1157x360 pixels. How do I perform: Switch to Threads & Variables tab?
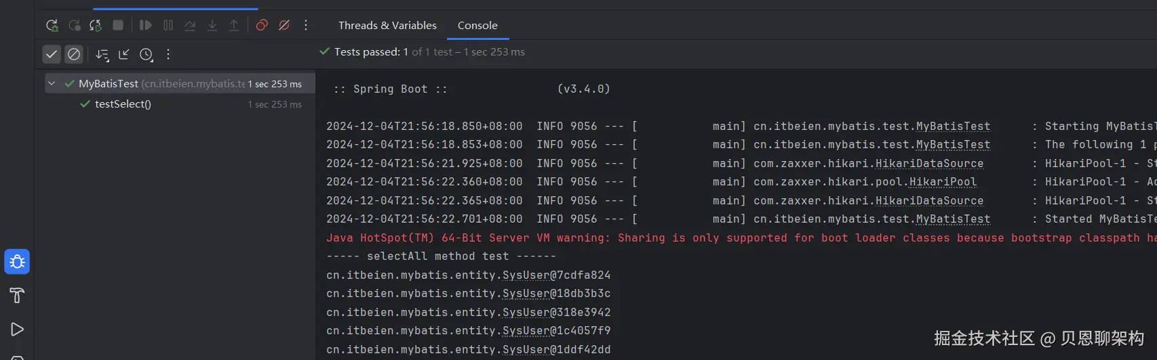pyautogui.click(x=387, y=25)
